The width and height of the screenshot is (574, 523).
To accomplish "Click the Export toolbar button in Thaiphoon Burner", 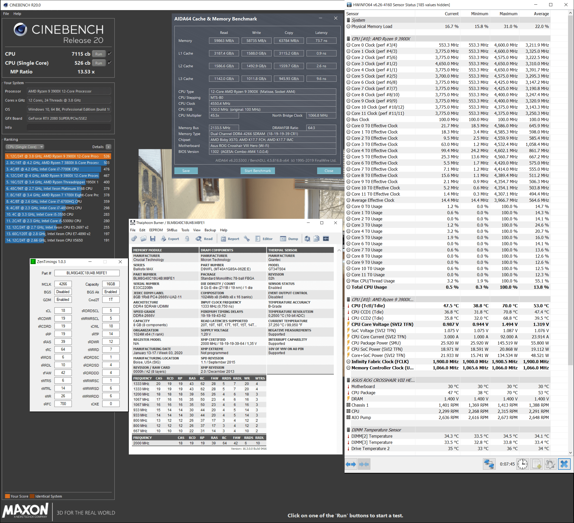I will click(x=170, y=238).
